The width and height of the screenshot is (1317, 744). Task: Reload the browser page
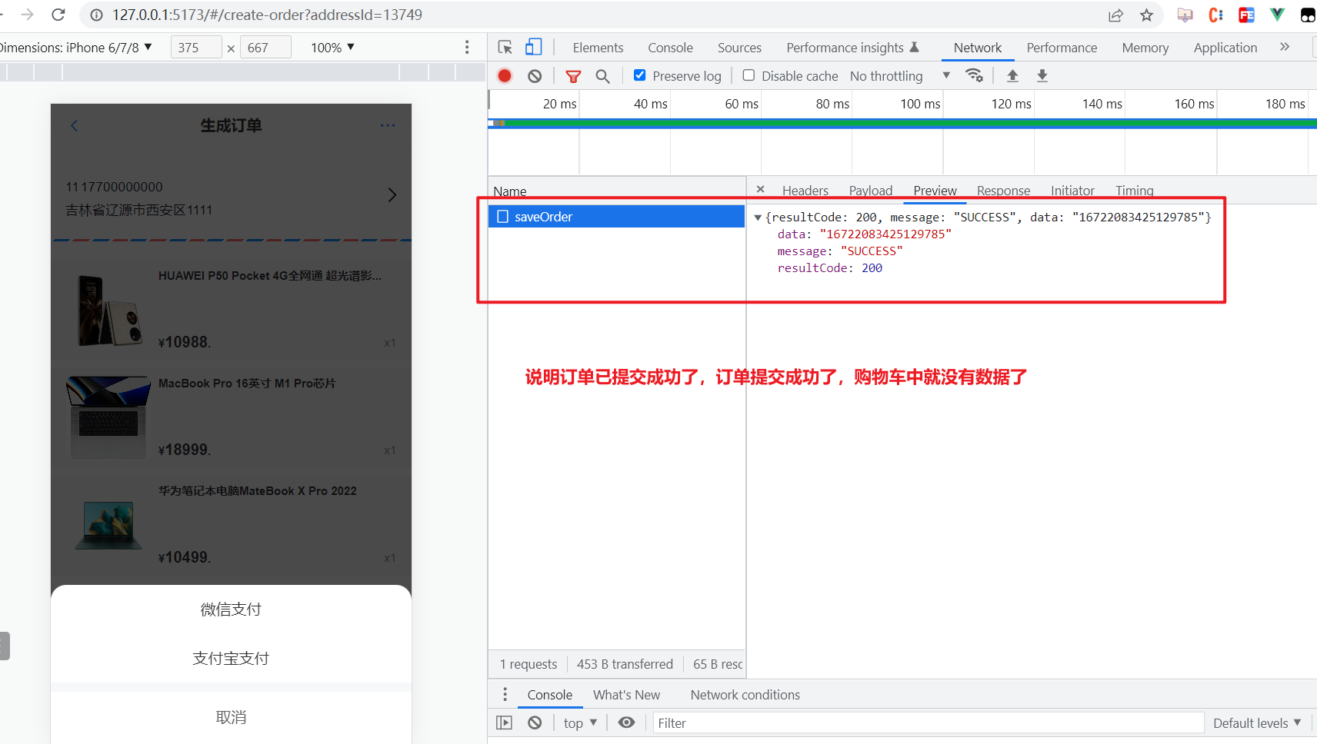point(58,15)
